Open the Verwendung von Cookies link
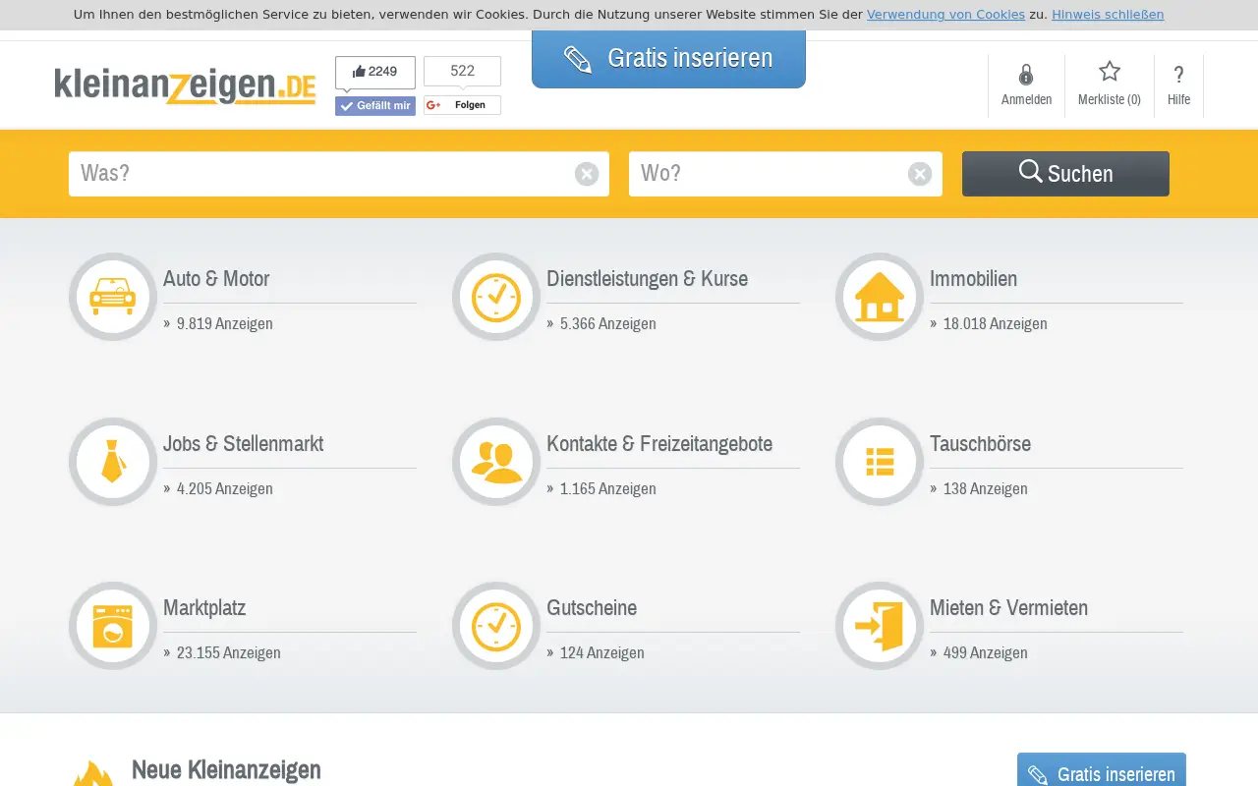This screenshot has width=1258, height=786. click(x=945, y=15)
